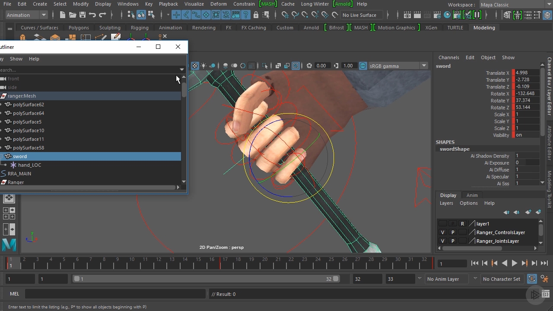553x311 pixels.
Task: Open the Render View clapperboard icon
Action: click(407, 15)
